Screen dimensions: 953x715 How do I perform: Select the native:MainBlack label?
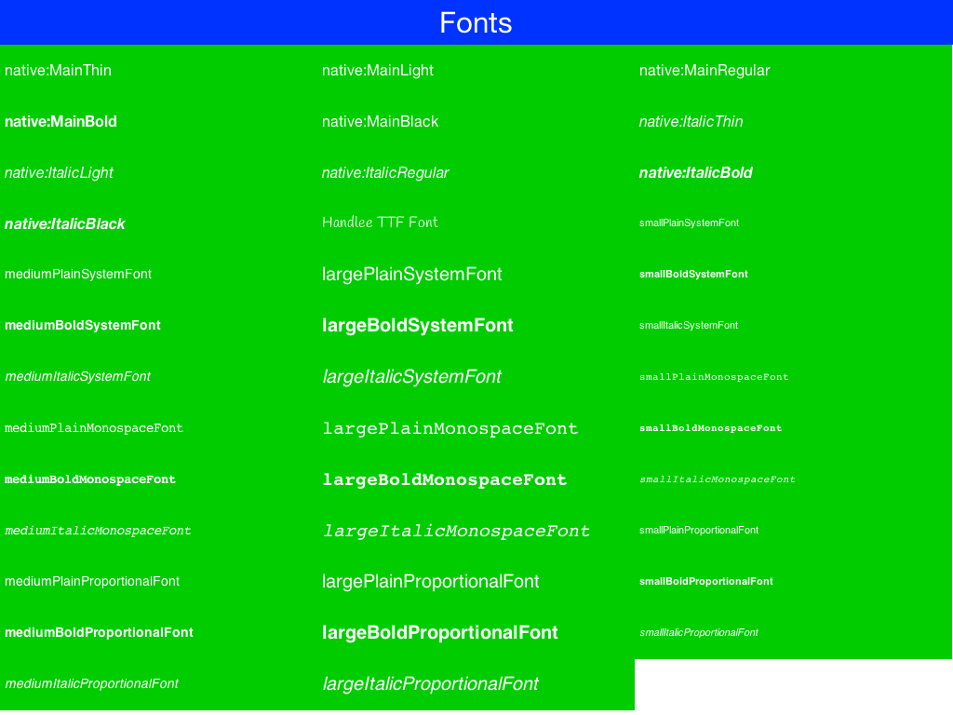click(x=381, y=121)
